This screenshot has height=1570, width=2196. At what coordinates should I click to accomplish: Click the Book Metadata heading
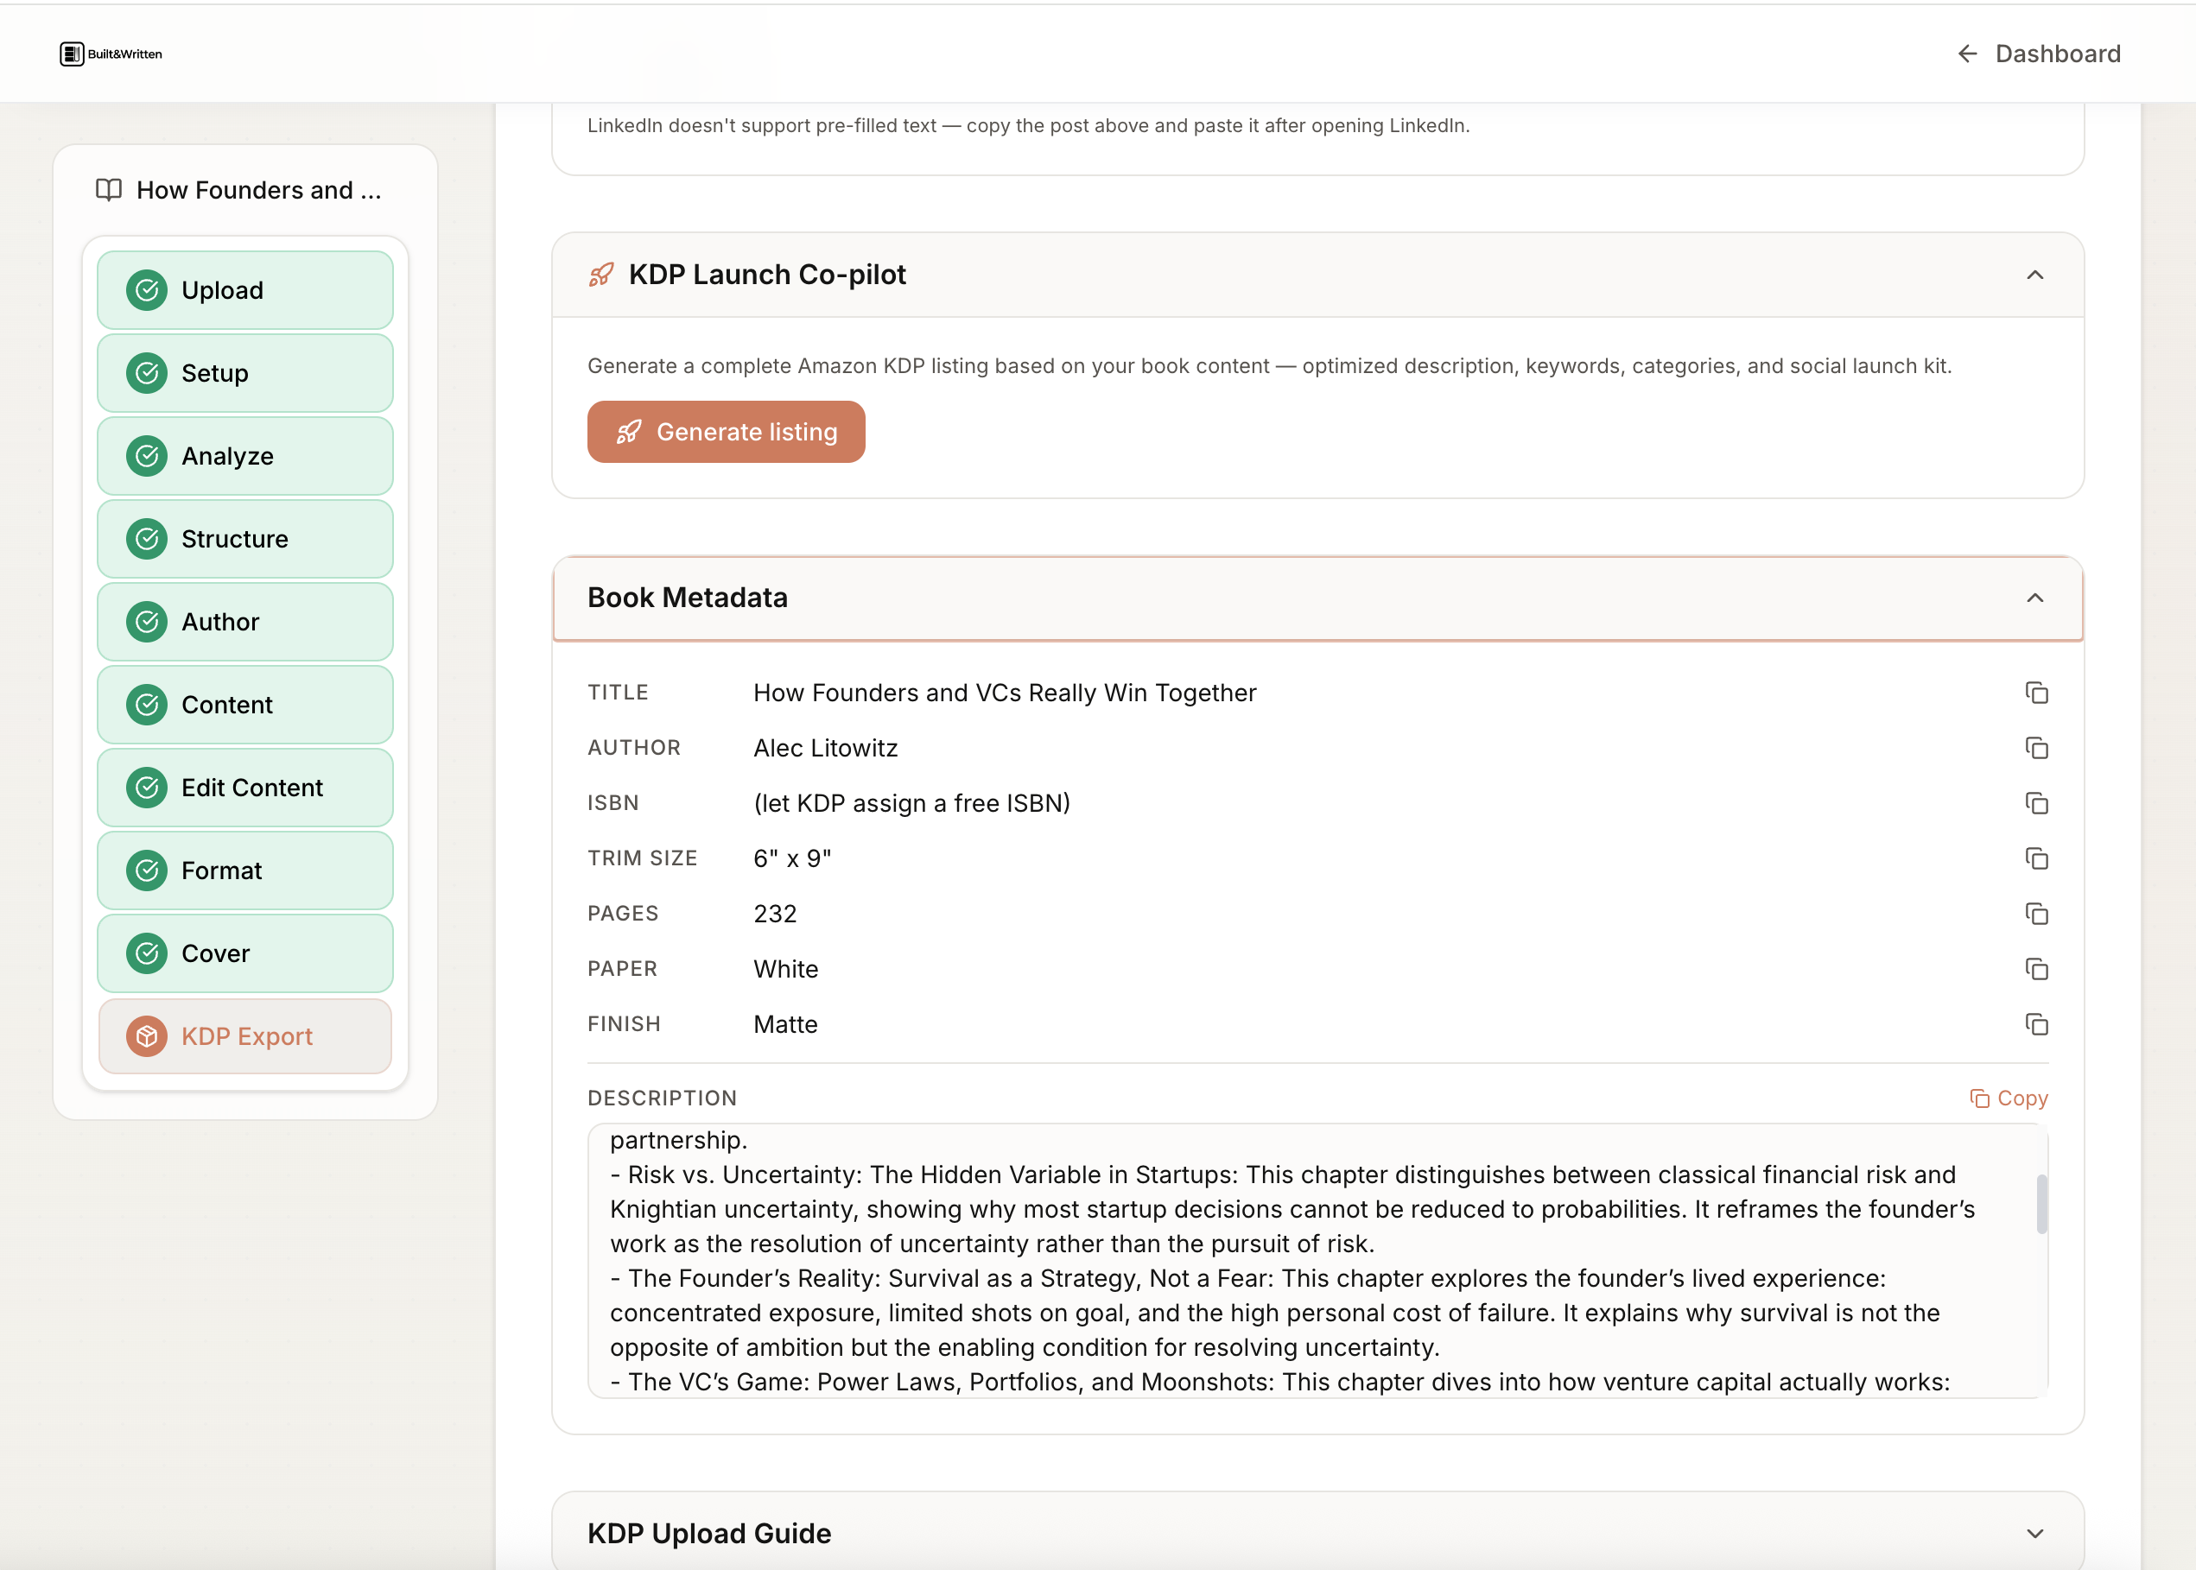688,598
